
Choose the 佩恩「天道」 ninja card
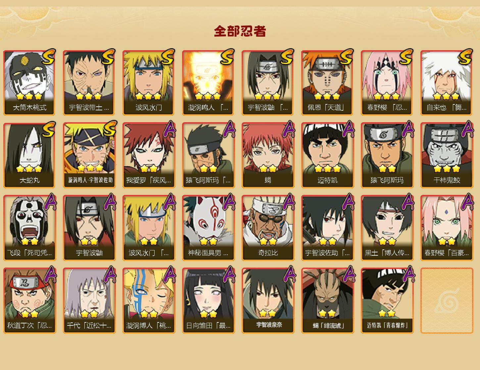tap(327, 83)
